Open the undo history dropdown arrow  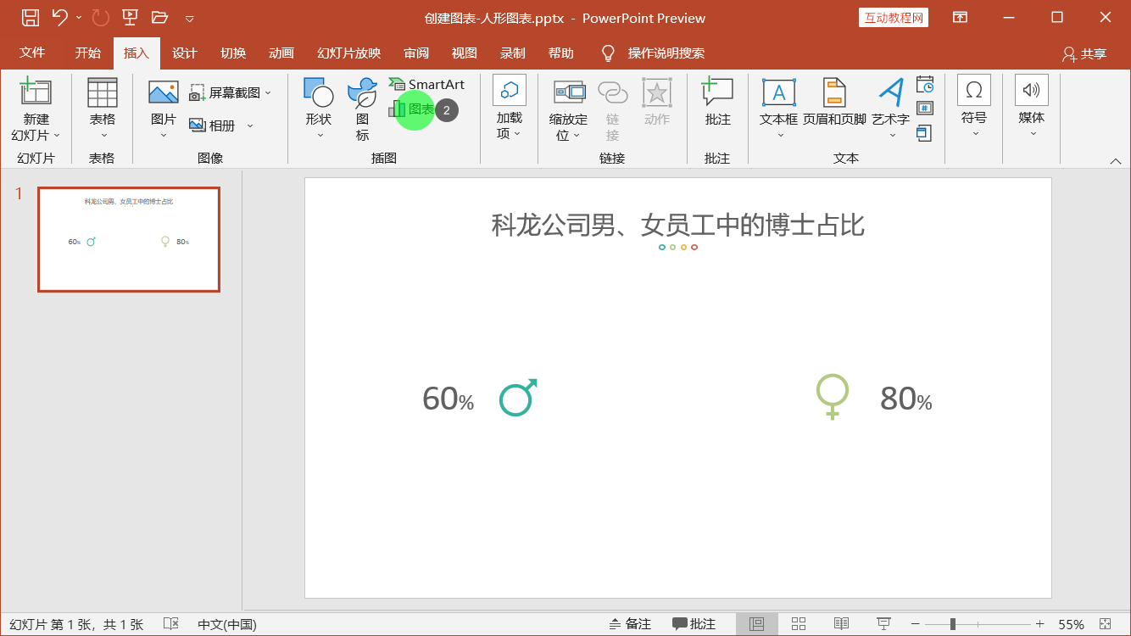79,17
